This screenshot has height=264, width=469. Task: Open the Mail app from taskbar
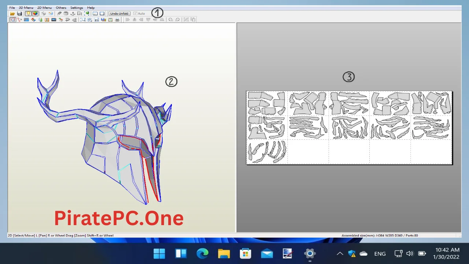click(x=267, y=253)
